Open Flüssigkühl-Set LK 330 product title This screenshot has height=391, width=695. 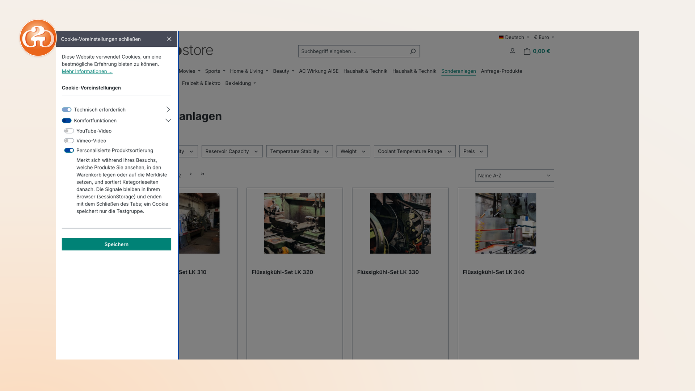coord(388,272)
